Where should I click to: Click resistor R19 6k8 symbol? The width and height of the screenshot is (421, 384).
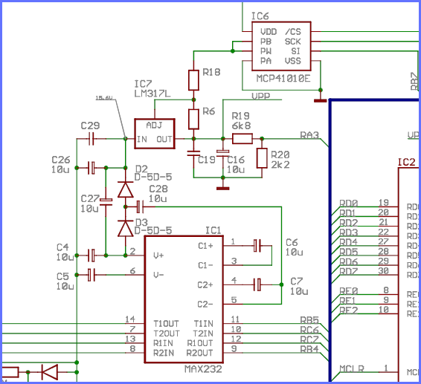[x=242, y=139]
